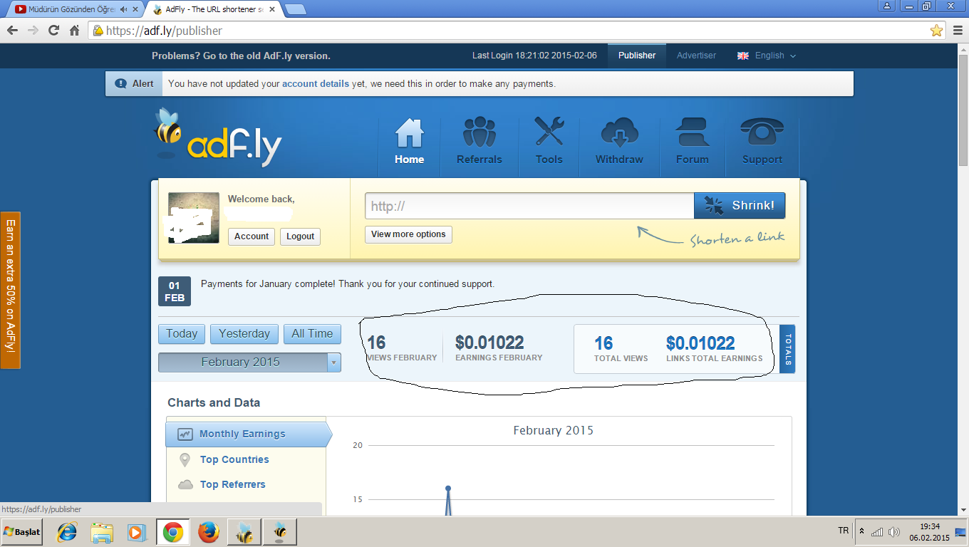Open the Withdraw cloud icon
This screenshot has width=969, height=547.
pos(619,132)
